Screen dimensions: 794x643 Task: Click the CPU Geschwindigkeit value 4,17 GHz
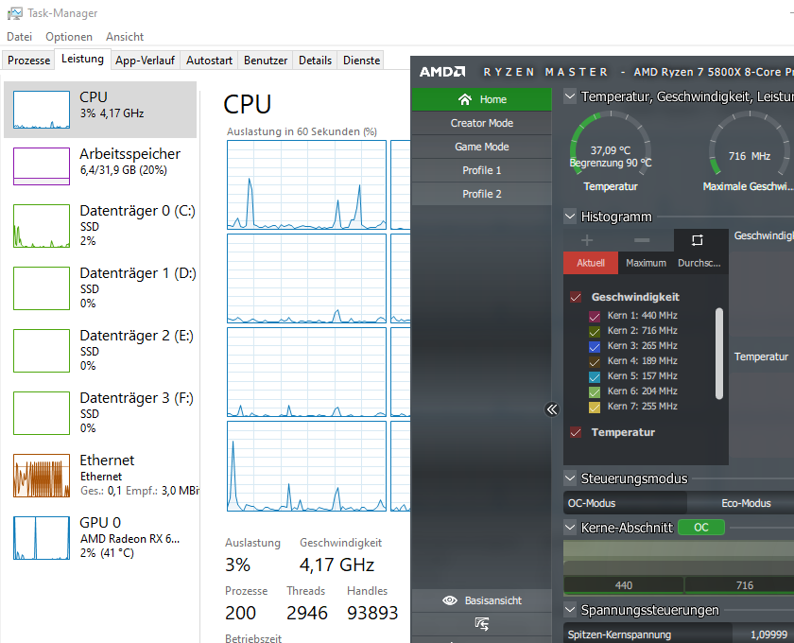[337, 565]
